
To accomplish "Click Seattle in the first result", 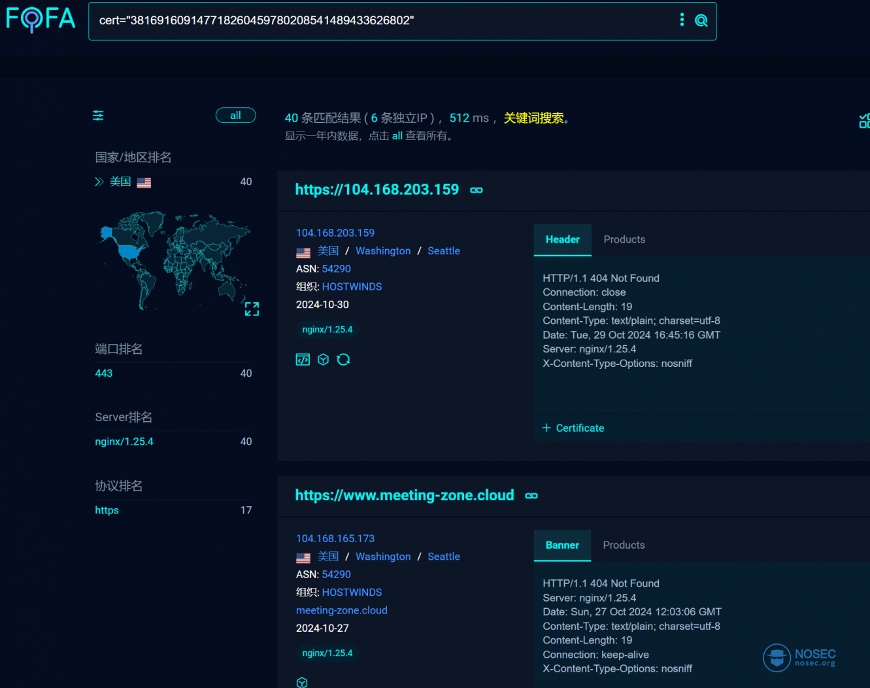I will pos(444,251).
